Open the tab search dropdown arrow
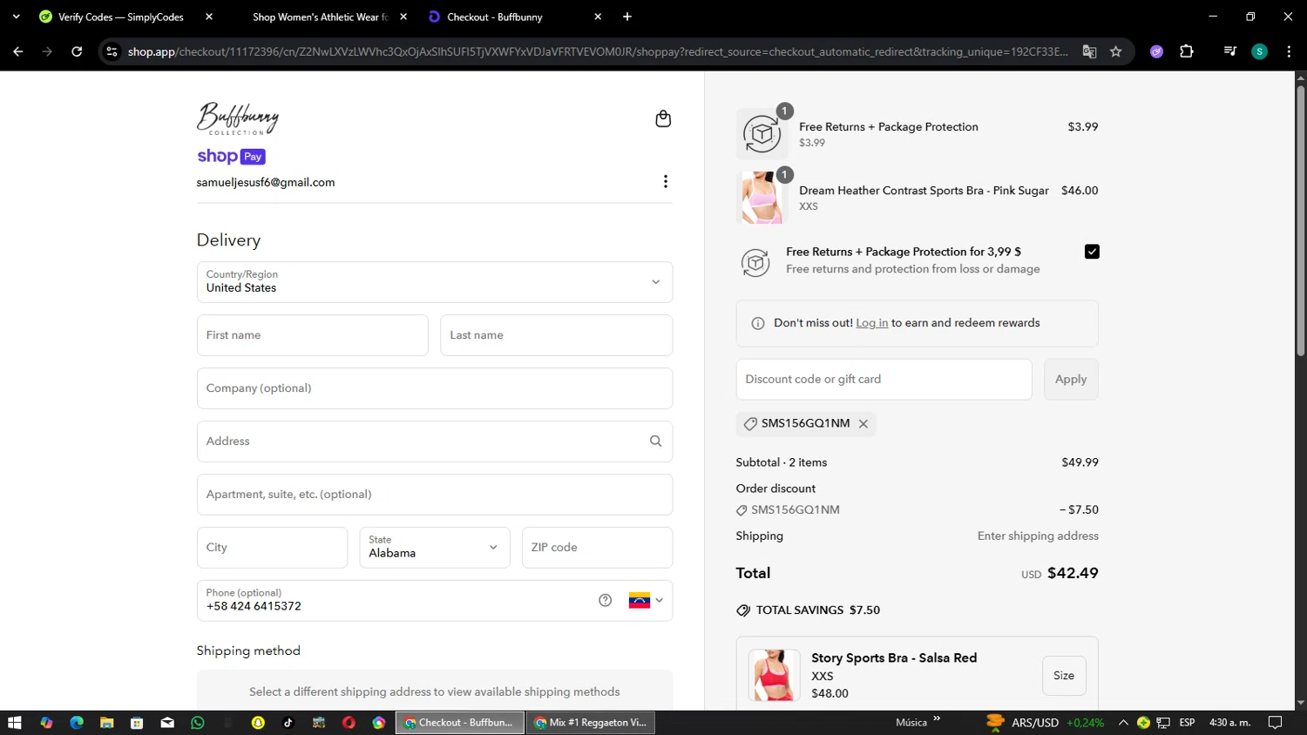The width and height of the screenshot is (1307, 735). click(x=16, y=17)
